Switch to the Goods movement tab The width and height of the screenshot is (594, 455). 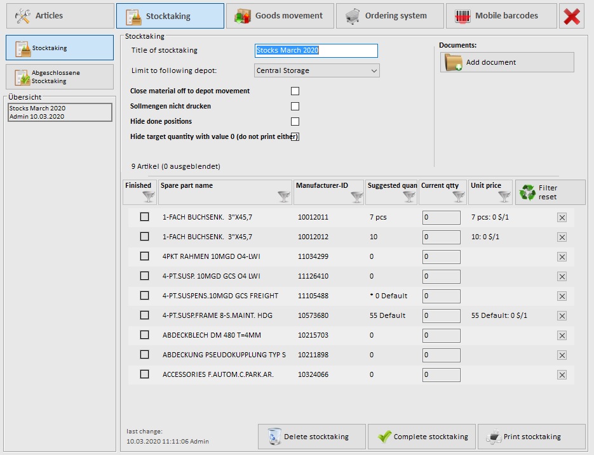279,16
